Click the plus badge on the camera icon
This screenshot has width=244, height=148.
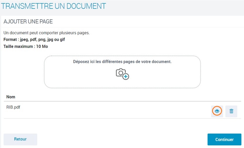click(126, 76)
